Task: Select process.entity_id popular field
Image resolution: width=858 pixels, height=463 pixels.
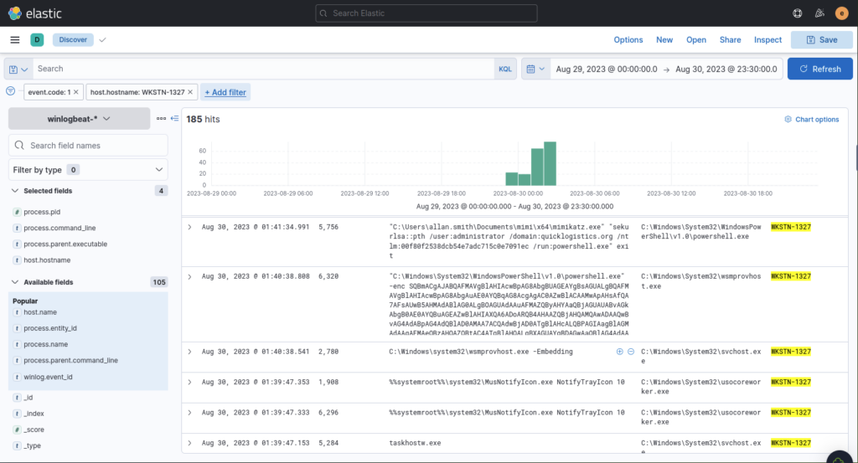Action: pyautogui.click(x=49, y=328)
